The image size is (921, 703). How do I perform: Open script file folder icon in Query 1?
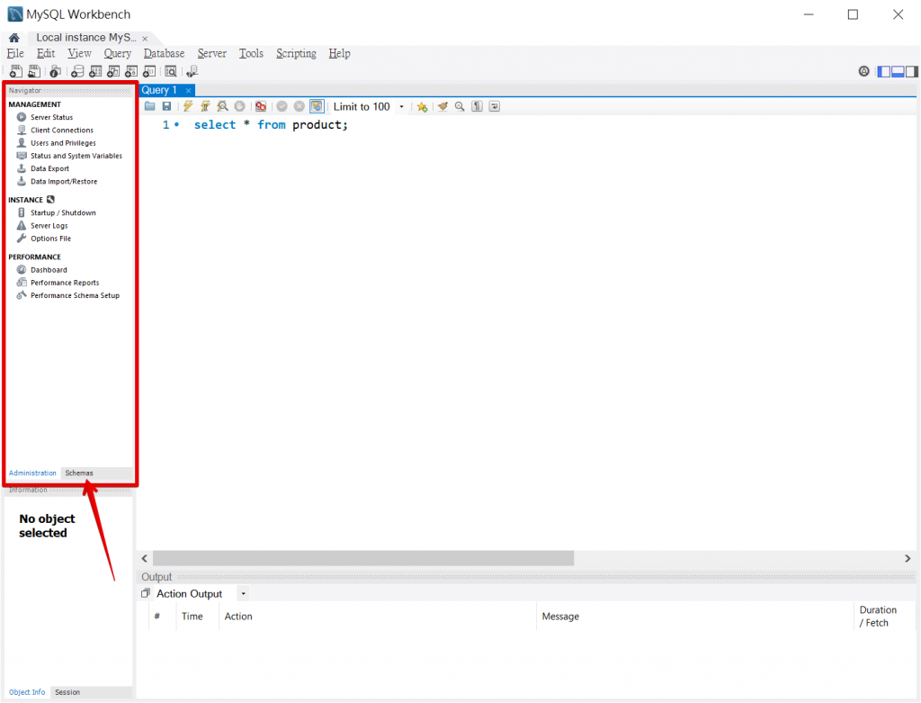tap(150, 106)
